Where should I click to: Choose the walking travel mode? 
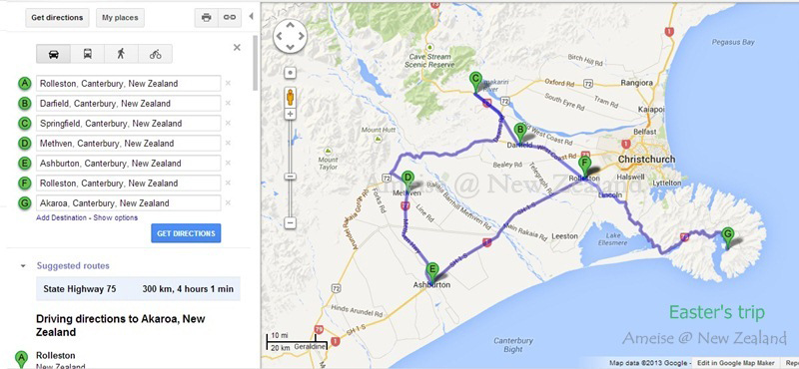(121, 54)
